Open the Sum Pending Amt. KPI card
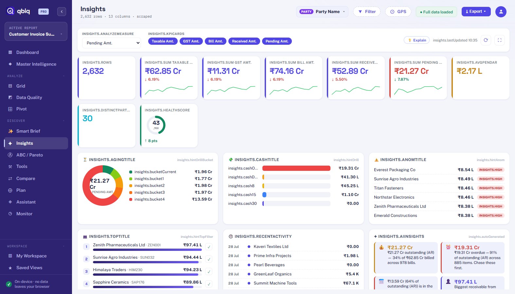The width and height of the screenshot is (515, 294). (x=418, y=78)
